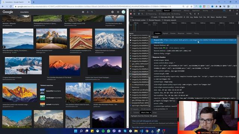Open the Google account avatar
The width and height of the screenshot is (239, 134).
(x=124, y=12)
